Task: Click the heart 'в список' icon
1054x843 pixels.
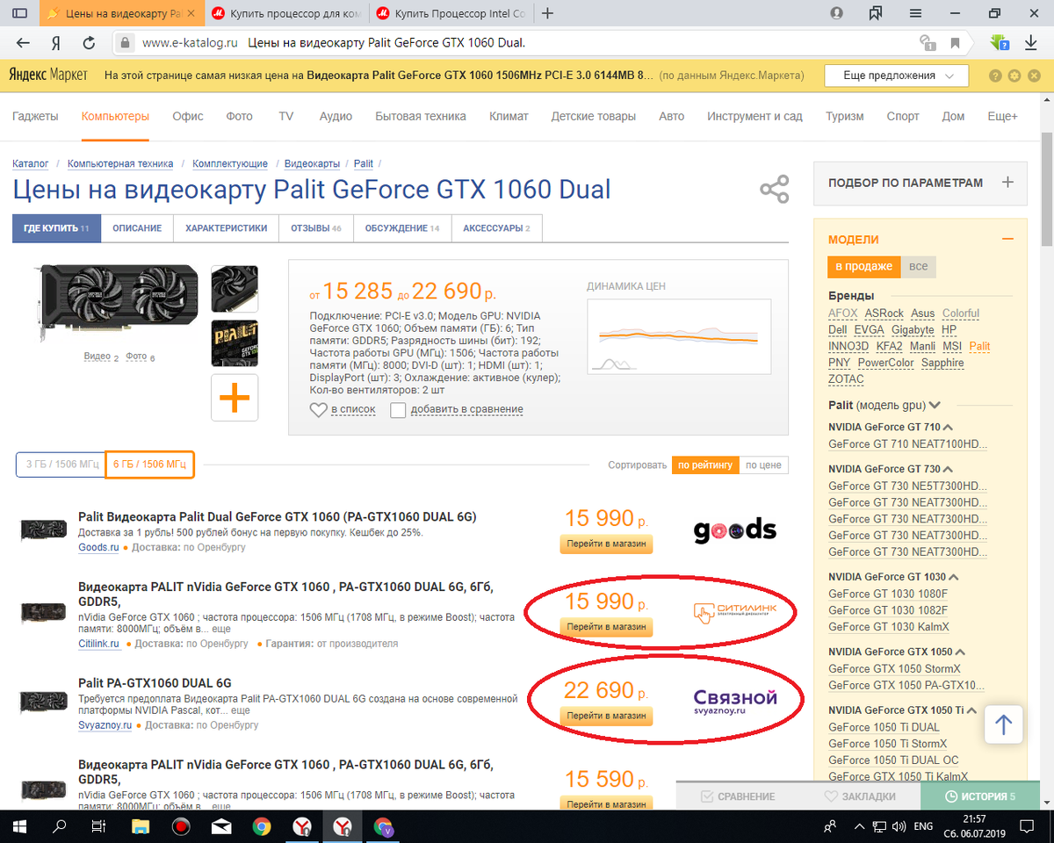Action: 318,409
